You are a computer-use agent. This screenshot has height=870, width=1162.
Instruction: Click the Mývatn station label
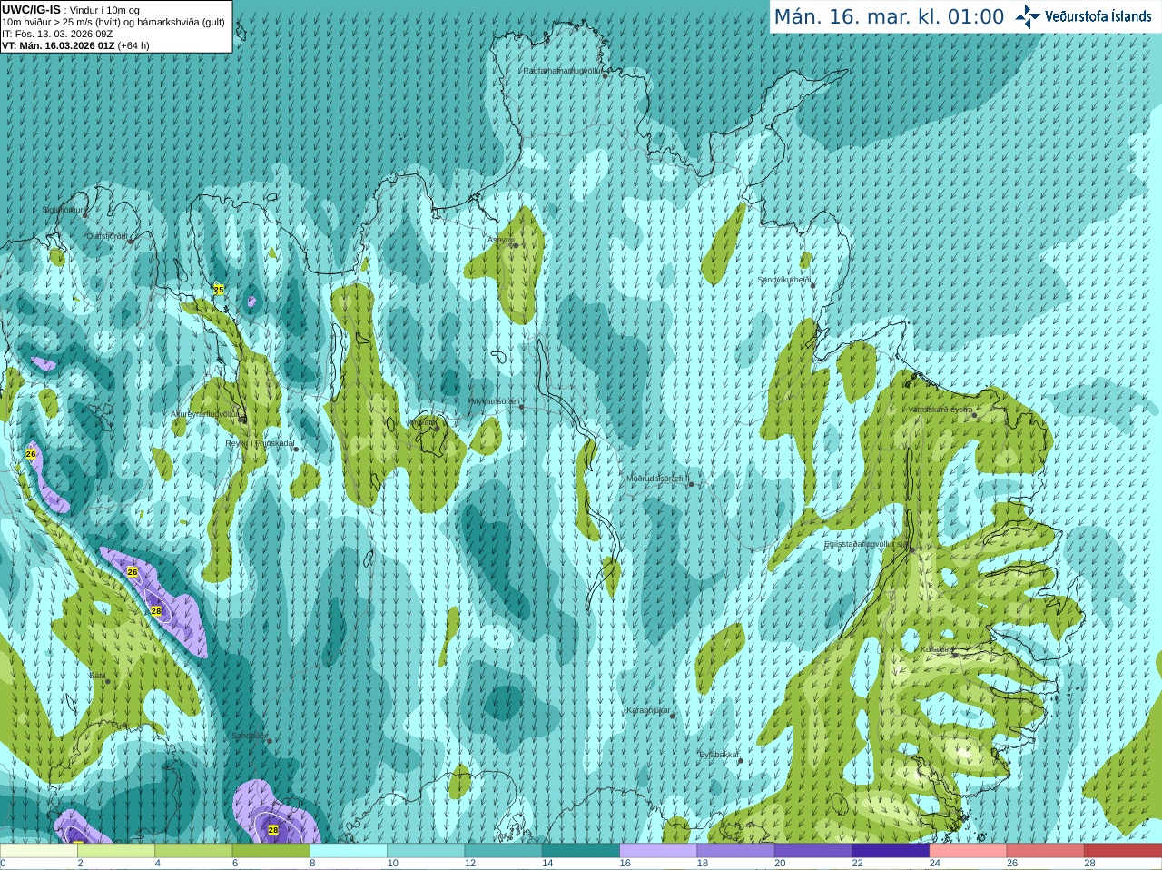(x=423, y=422)
